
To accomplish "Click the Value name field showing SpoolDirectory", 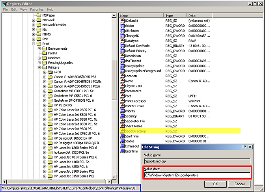I will click(197, 161).
